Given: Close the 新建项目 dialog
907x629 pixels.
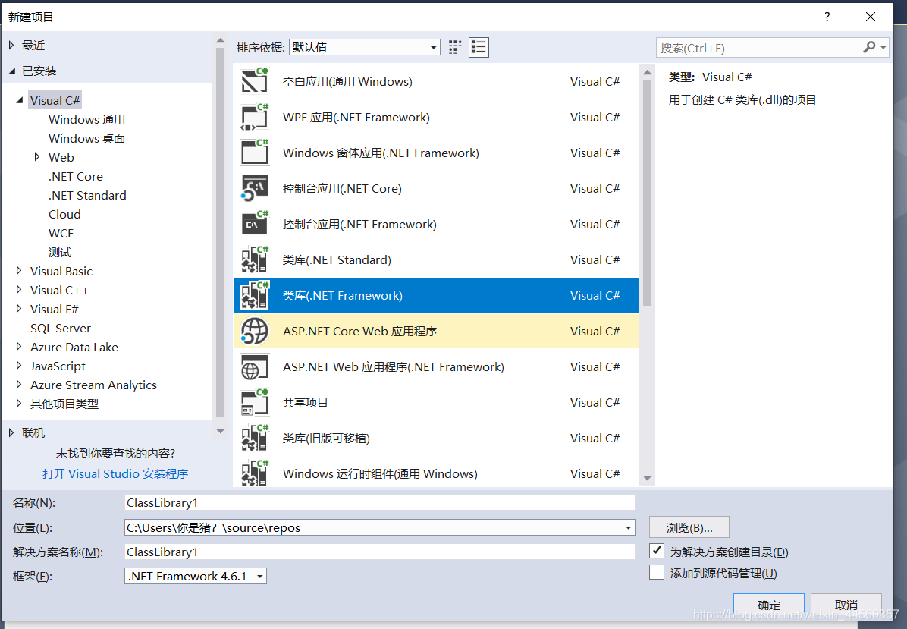Looking at the screenshot, I should [871, 17].
